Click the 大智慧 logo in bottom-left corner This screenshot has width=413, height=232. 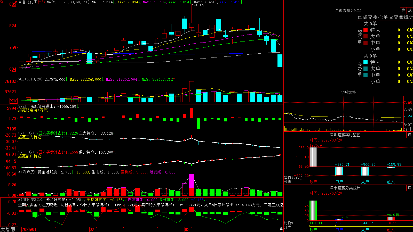pos(8,229)
